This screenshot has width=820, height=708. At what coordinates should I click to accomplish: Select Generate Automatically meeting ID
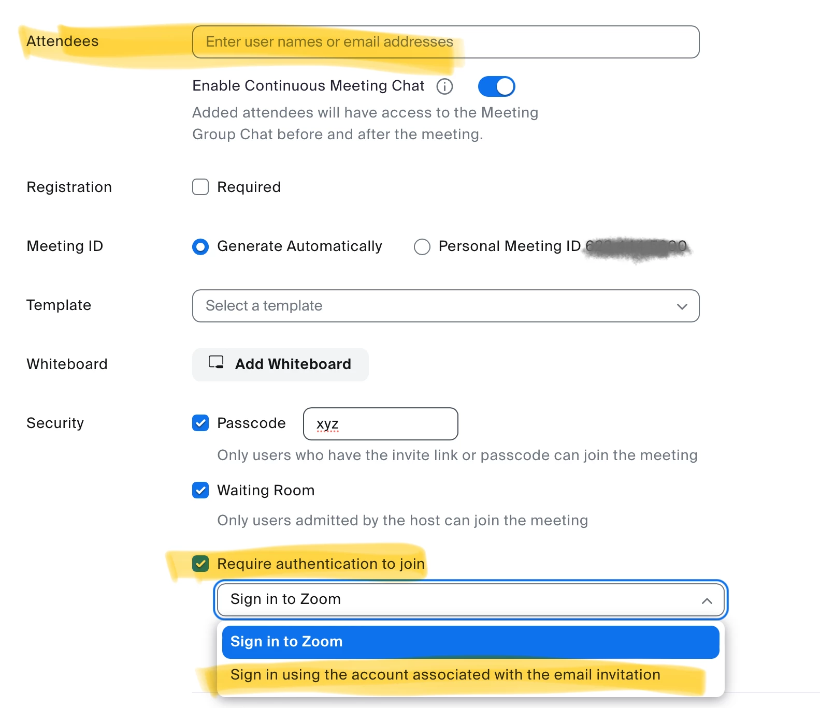pos(200,247)
